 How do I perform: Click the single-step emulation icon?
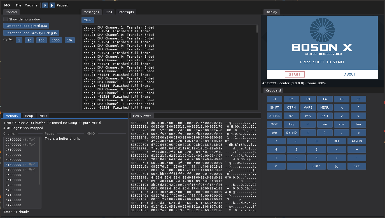[52, 5]
